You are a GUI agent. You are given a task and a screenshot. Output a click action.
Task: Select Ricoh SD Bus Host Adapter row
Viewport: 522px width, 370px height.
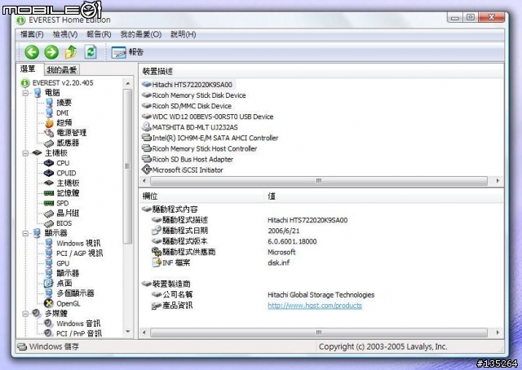(x=188, y=159)
